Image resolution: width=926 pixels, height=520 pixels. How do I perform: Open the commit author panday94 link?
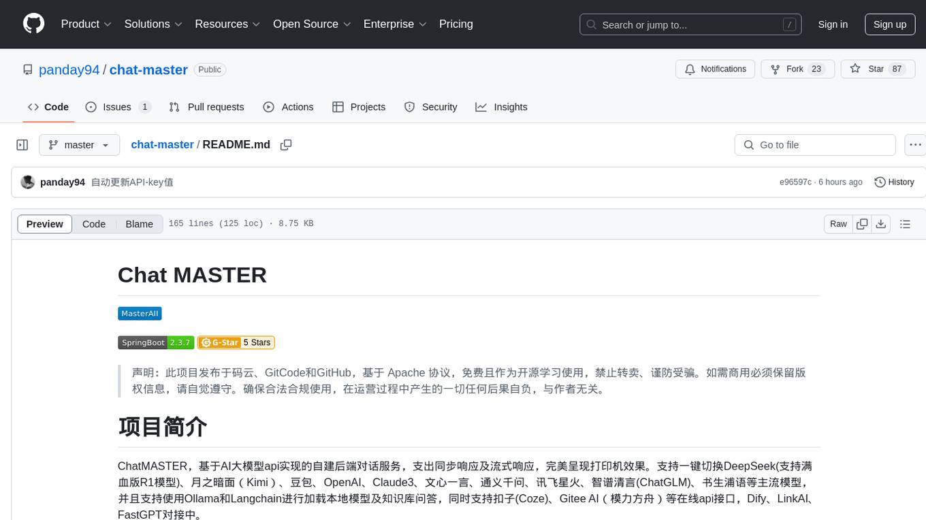click(x=63, y=182)
